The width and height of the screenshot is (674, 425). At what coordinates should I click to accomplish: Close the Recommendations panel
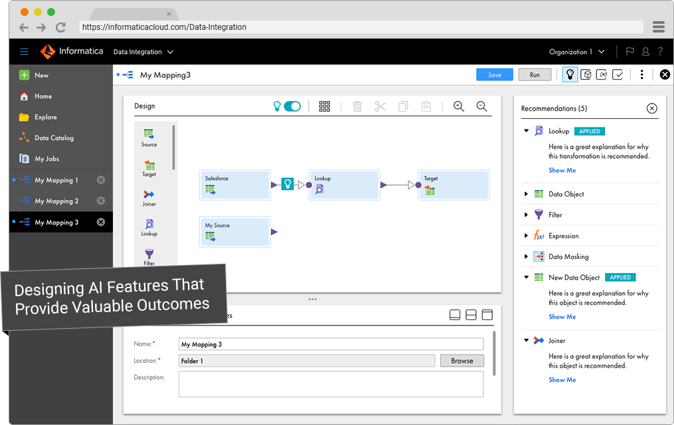pyautogui.click(x=651, y=108)
